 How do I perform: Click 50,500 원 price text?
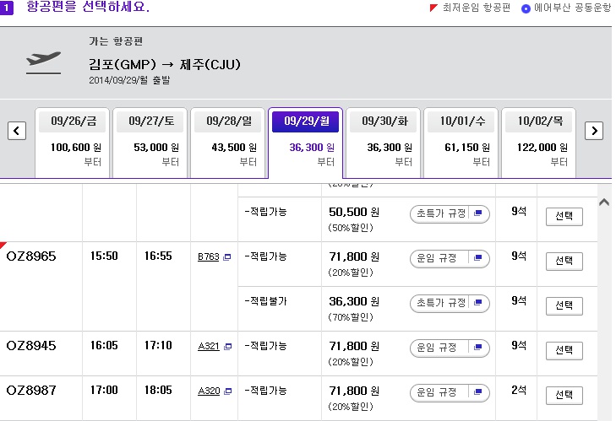[x=354, y=212]
